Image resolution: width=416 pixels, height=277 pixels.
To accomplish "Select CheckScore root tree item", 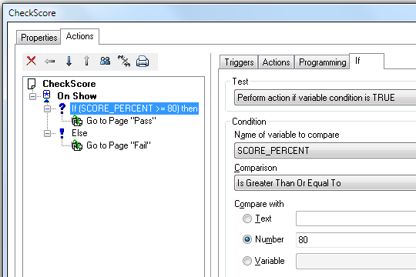I will tap(69, 84).
